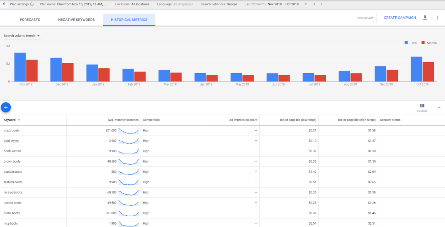The height and width of the screenshot is (227, 445).
Task: Toggle the Mobile series in chart legend
Action: coord(429,43)
